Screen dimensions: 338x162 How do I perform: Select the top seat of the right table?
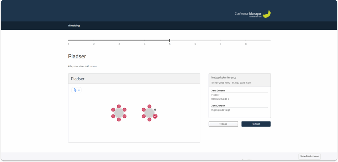(150, 107)
